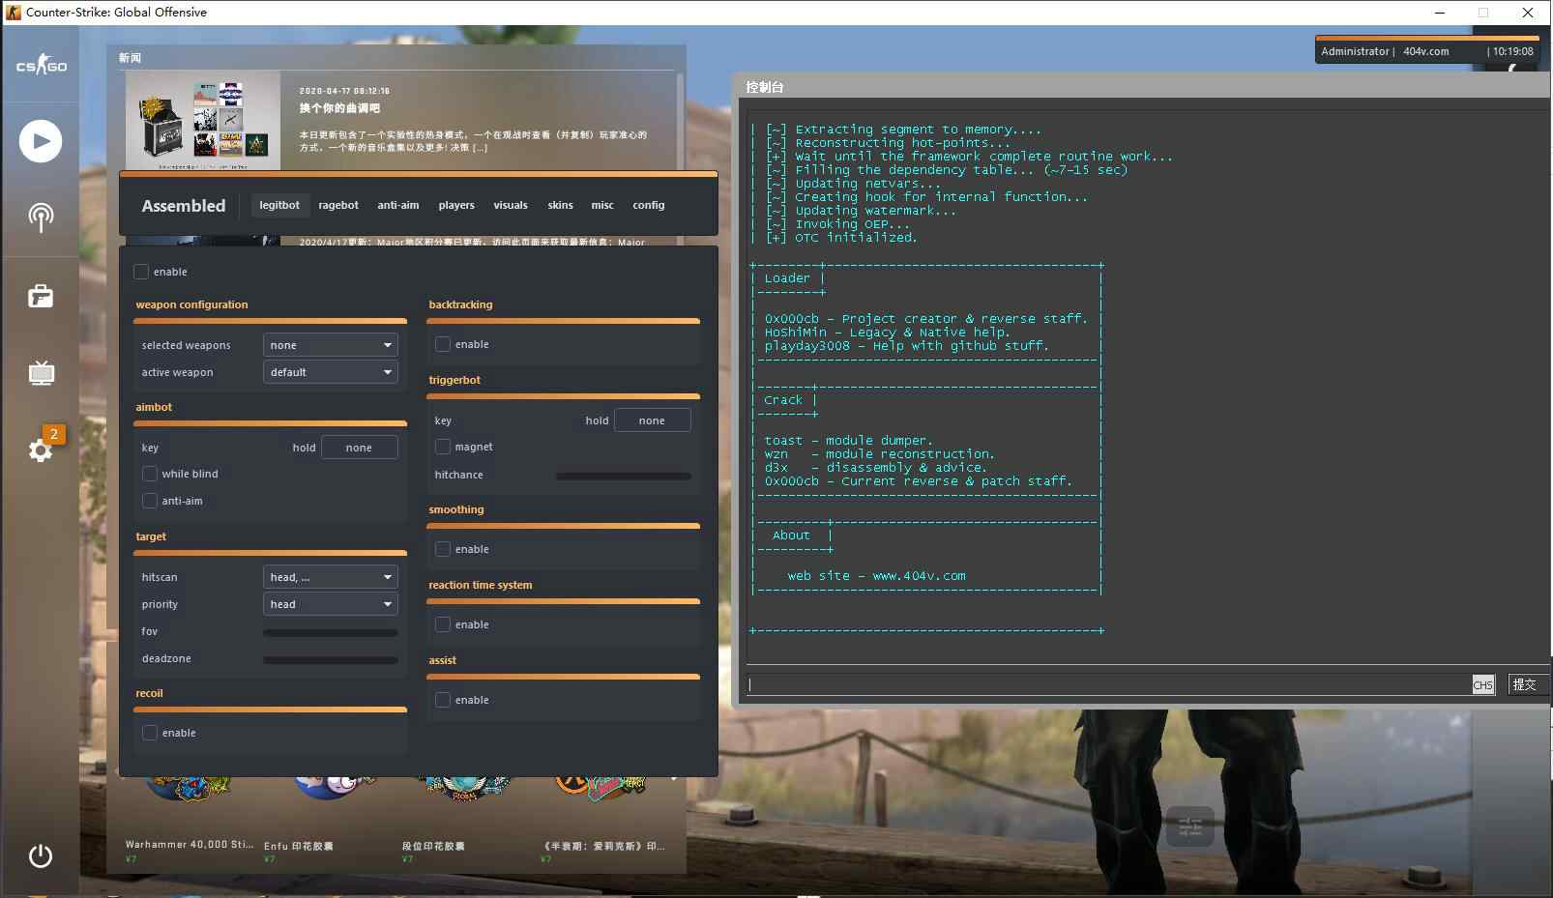Click the www.404v.com console text
This screenshot has height=898, width=1553.
pos(919,576)
